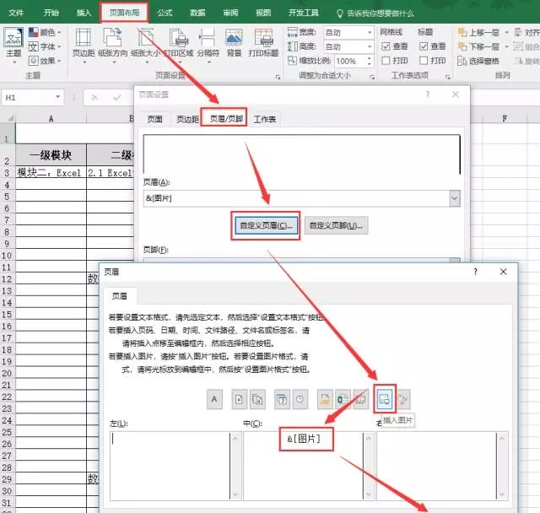Click inside the 左 section text box
This screenshot has height=513, width=540.
click(169, 468)
